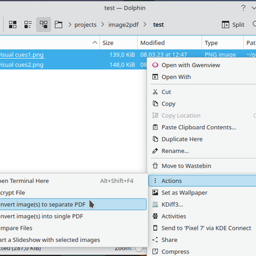
Task: Select file visual cues2.png
Action: coord(22,65)
